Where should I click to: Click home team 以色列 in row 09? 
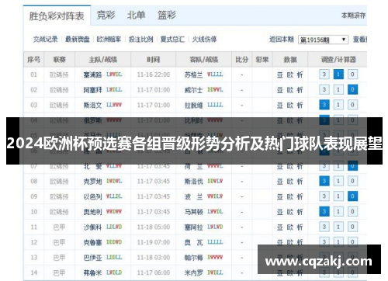pos(92,196)
